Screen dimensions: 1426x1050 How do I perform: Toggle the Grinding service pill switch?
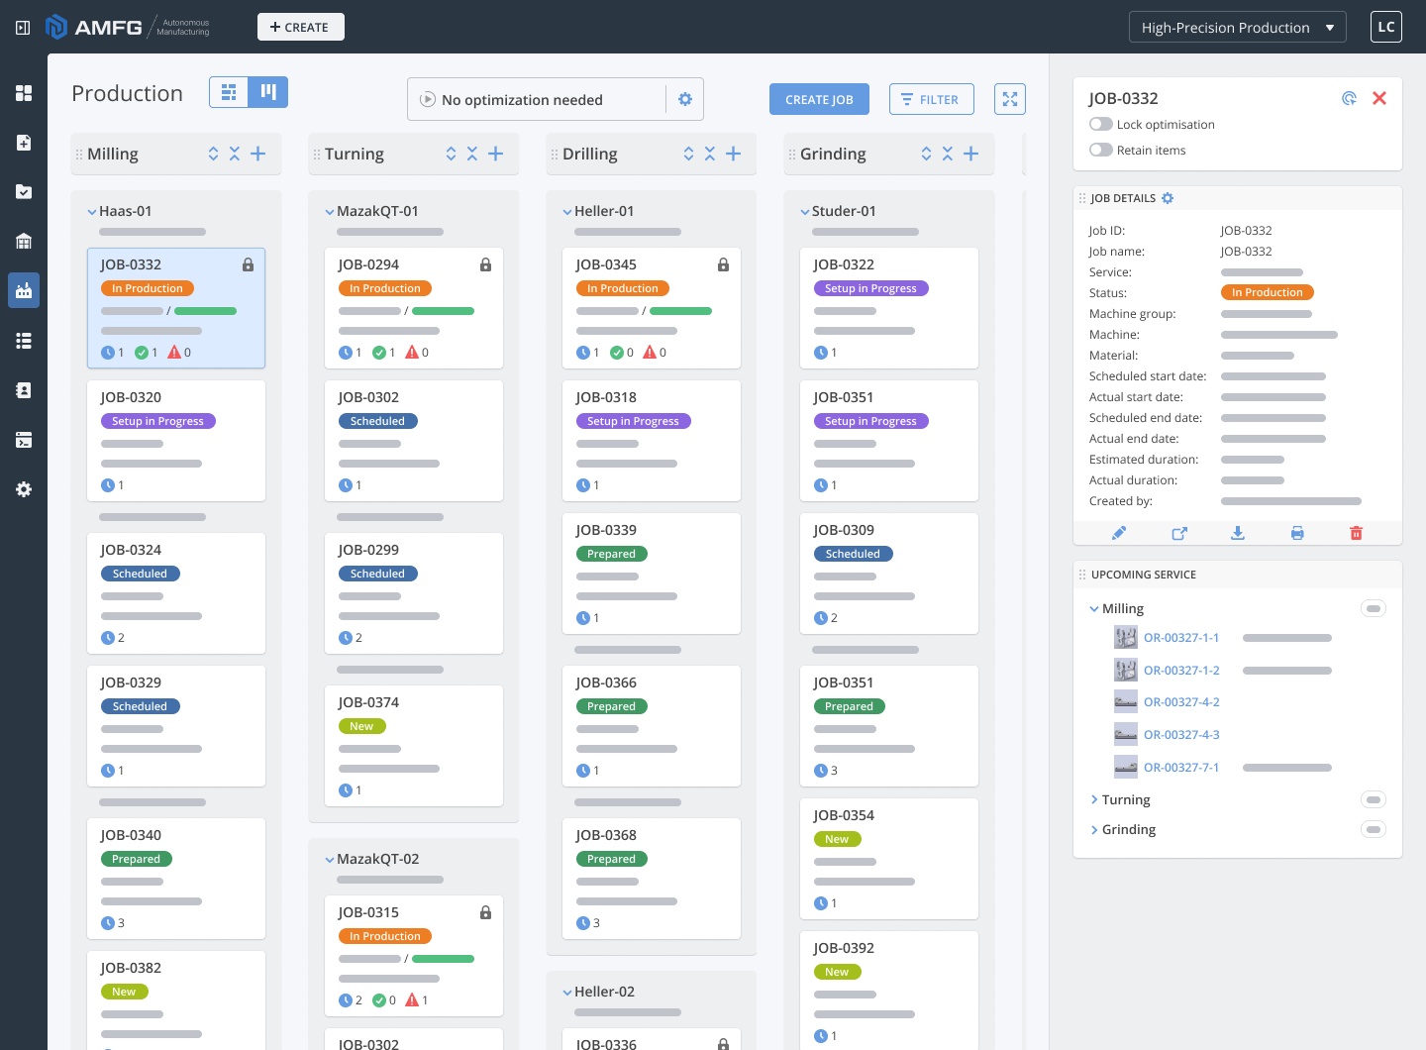(x=1374, y=829)
